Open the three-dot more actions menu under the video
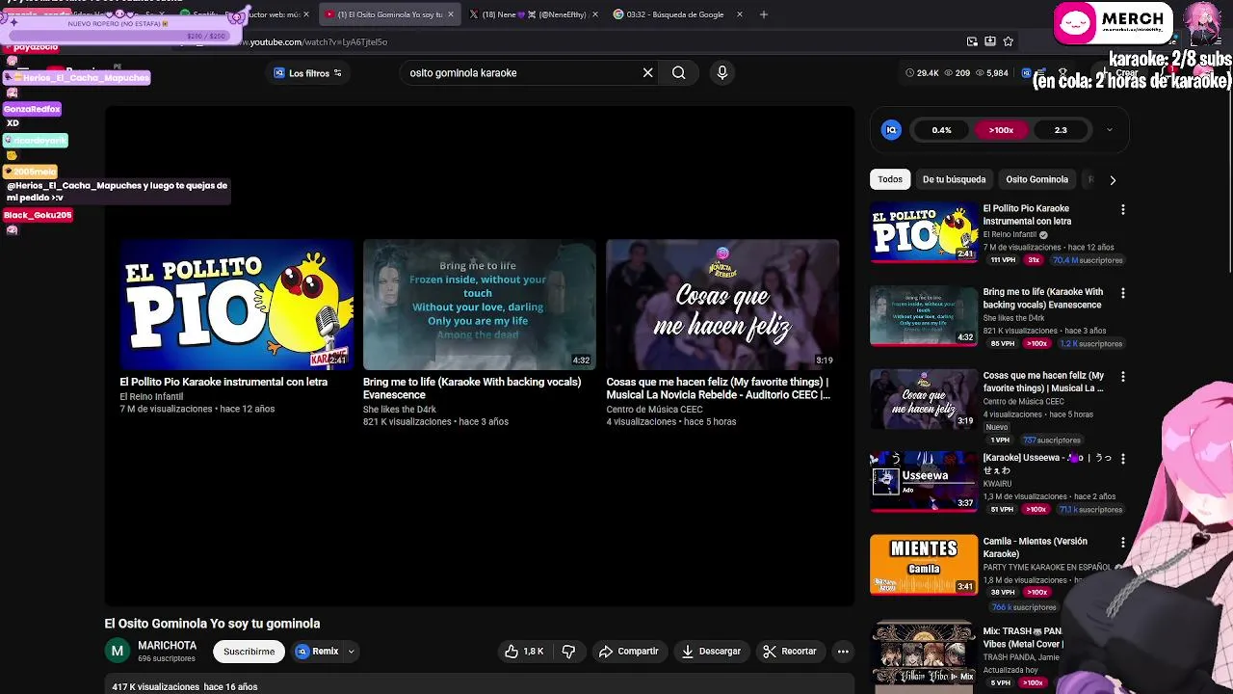The width and height of the screenshot is (1233, 694). coord(843,652)
